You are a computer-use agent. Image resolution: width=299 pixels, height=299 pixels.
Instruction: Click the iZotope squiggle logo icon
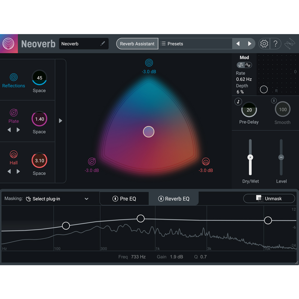(290, 44)
